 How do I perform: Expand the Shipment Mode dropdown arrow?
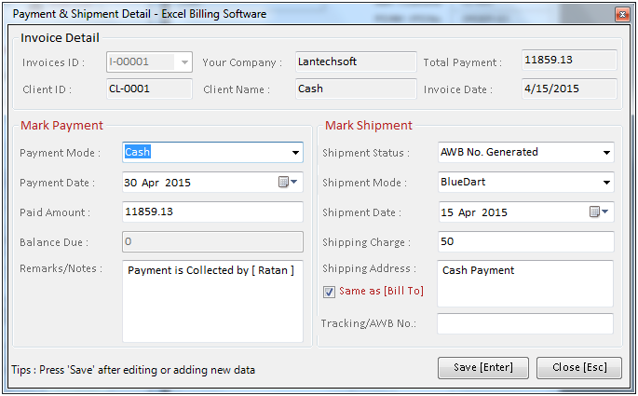pyautogui.click(x=606, y=183)
